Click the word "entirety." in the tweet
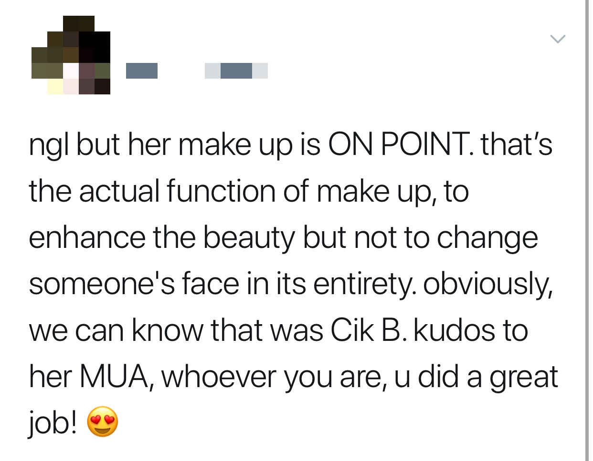593x461 pixels. (364, 284)
